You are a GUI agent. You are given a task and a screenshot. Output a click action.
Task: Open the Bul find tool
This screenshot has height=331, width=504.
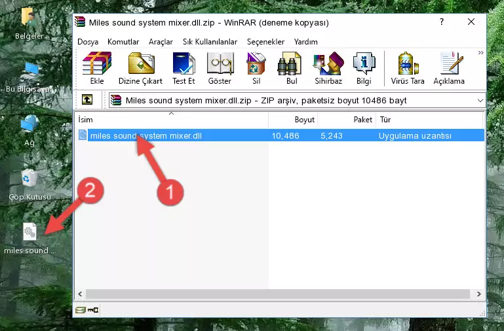point(291,68)
